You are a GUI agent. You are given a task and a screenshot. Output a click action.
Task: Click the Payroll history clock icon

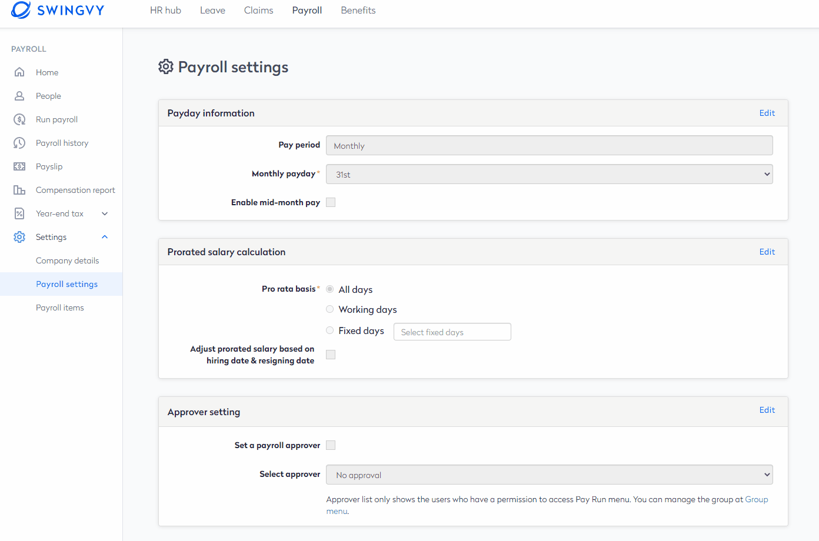(19, 143)
